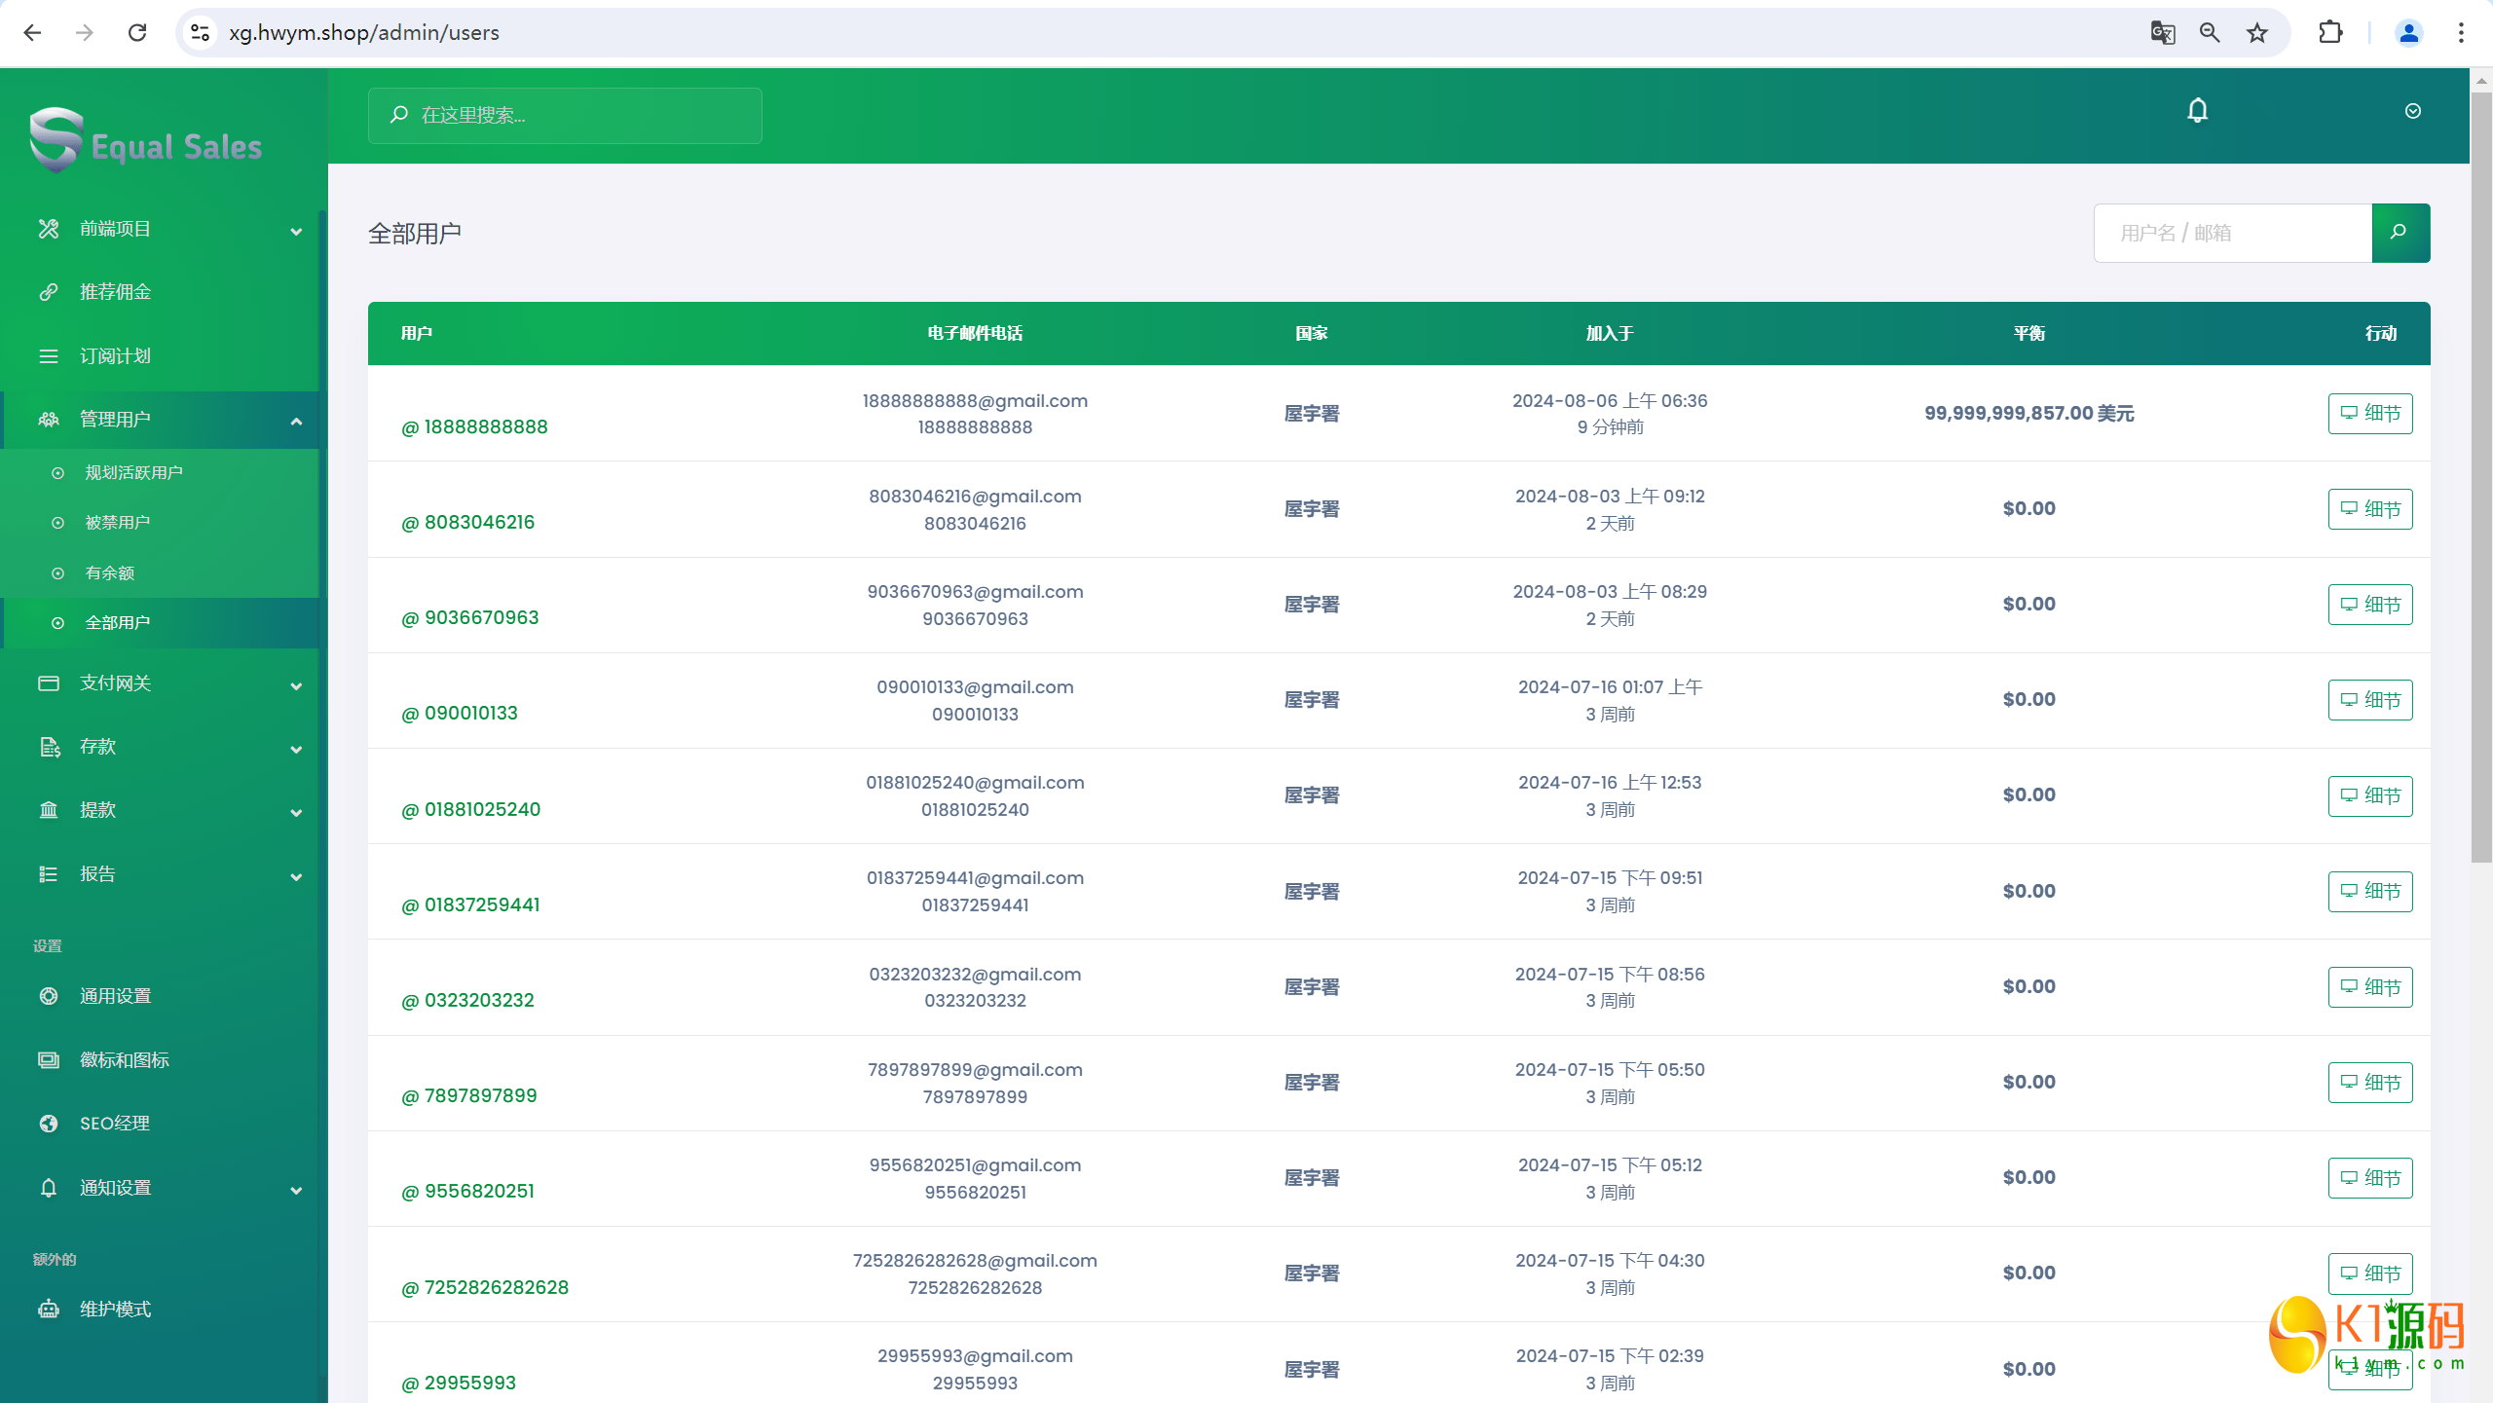Click email 8083046216@gmail.com
This screenshot has width=2493, height=1403.
click(x=975, y=497)
